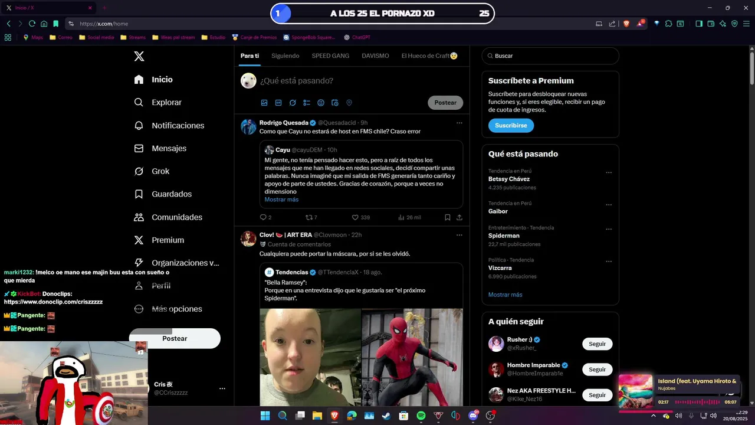Switch to the Siguiendo tab
The image size is (755, 425).
click(x=285, y=55)
